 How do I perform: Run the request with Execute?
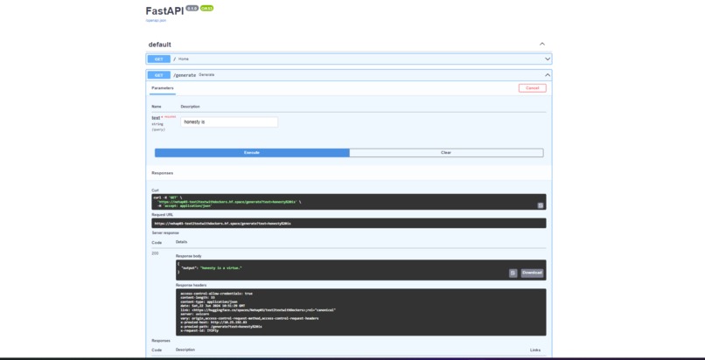tap(252, 153)
